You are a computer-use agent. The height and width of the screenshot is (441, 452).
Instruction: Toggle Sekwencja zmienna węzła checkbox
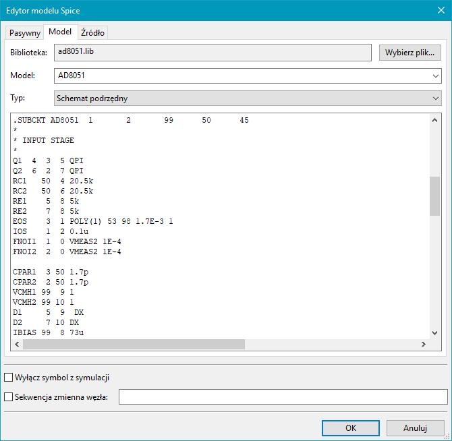pyautogui.click(x=9, y=397)
